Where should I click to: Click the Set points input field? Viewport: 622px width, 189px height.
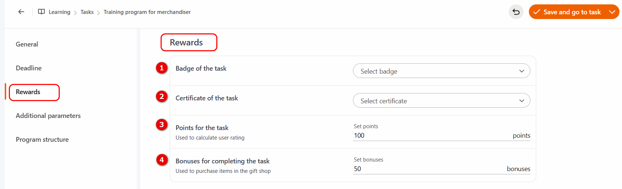pos(429,136)
